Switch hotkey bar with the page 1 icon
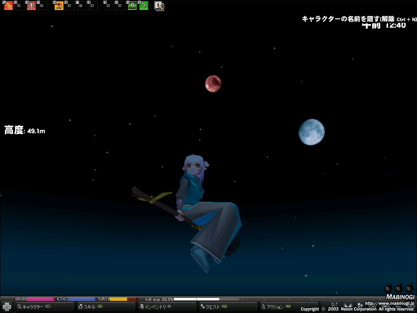This screenshot has height=313, width=417. coord(159,6)
